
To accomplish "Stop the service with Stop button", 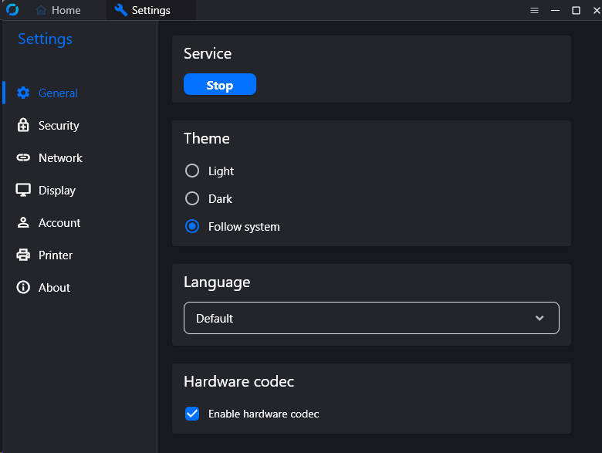I will 220,84.
